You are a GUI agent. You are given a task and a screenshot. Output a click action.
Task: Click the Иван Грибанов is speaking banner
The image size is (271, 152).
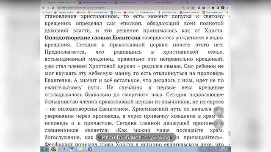135,138
